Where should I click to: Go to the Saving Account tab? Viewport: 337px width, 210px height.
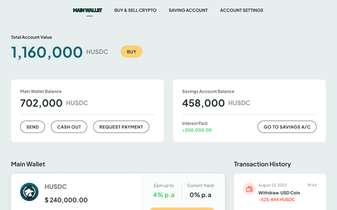[x=188, y=10]
